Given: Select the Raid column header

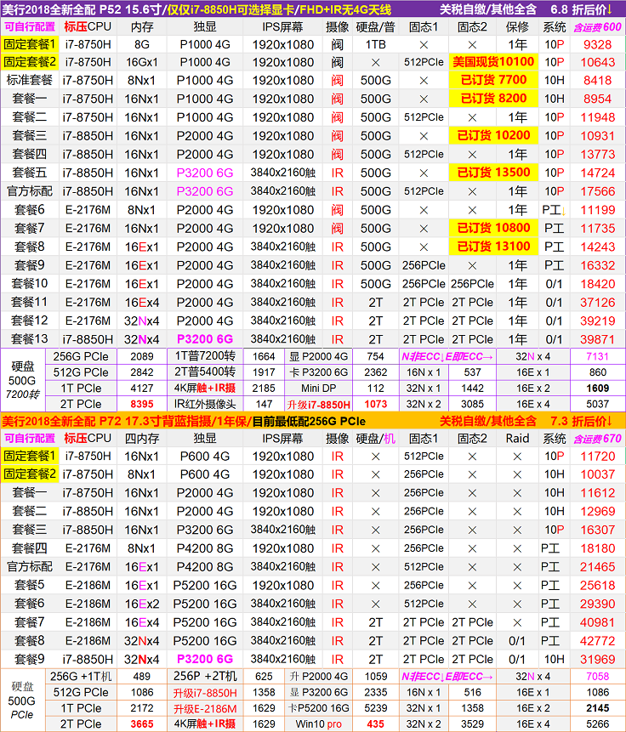Looking at the screenshot, I should (517, 439).
